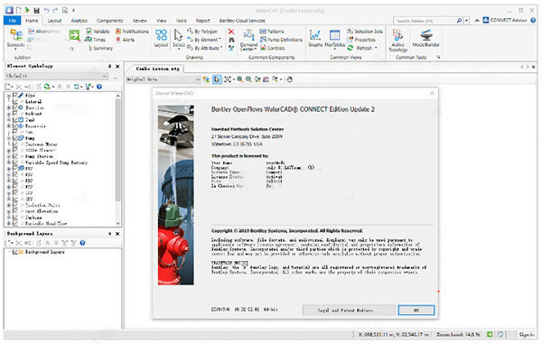
Task: Switch to the Report ribbon tab
Action: point(203,21)
